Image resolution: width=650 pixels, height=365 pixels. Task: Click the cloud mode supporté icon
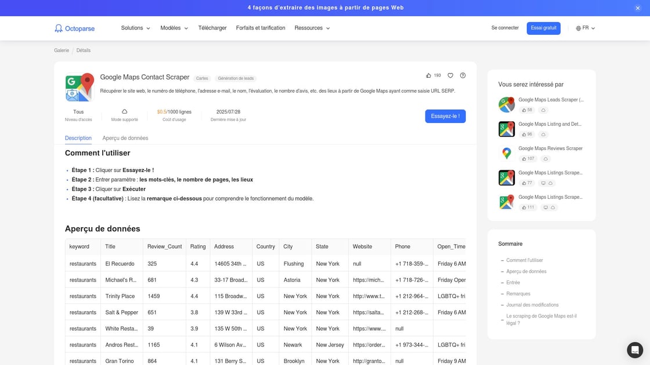click(x=124, y=112)
